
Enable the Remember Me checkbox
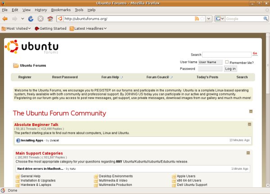click(x=227, y=62)
